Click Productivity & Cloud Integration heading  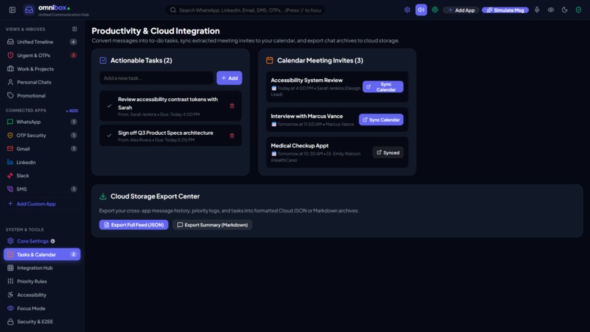pyautogui.click(x=156, y=31)
